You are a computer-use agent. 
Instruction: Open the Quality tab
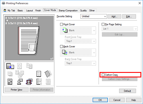(x=83, y=11)
